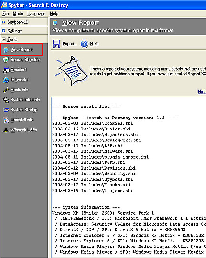Screen dimensions: 206x258
Task: Open the Language menu
Action: (36, 14)
